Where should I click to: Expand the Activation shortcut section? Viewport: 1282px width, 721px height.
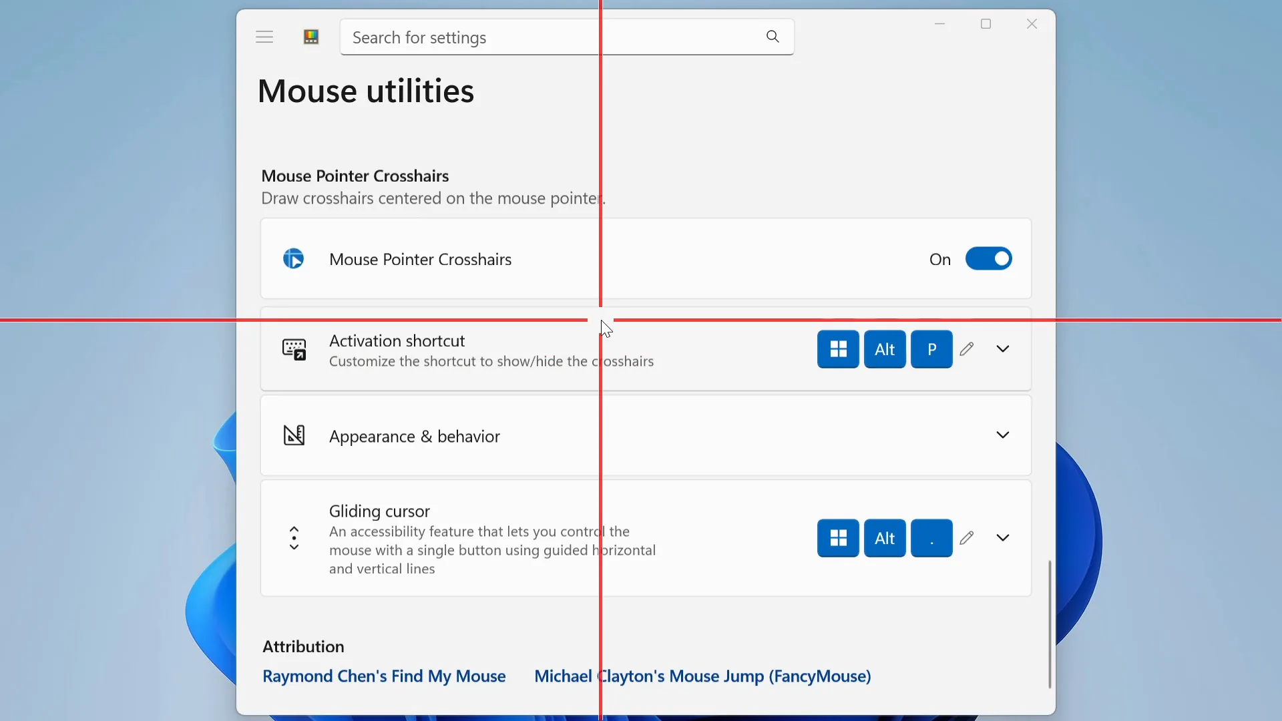click(x=1003, y=349)
